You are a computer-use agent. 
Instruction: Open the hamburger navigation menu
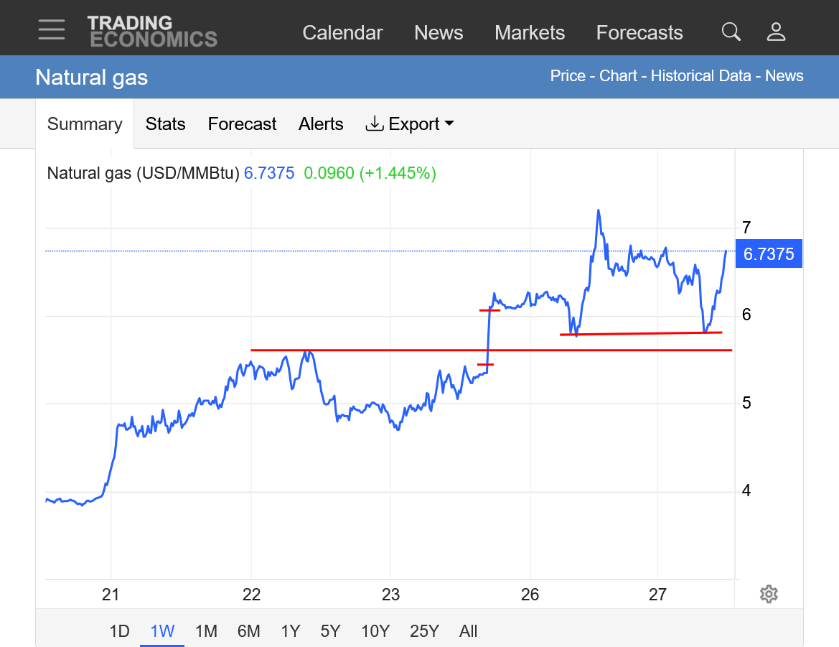52,29
